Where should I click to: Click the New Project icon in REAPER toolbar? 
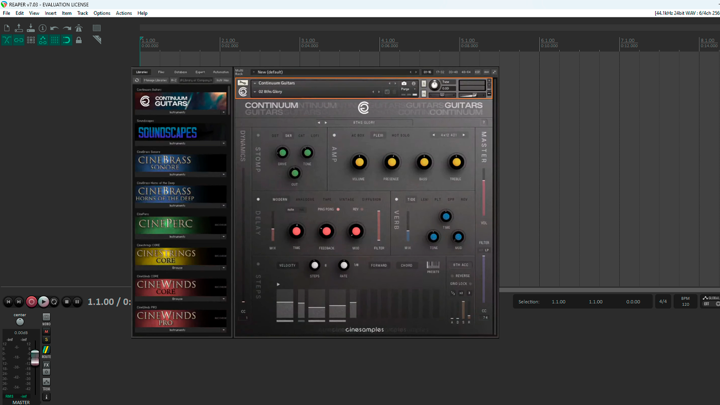pos(7,28)
